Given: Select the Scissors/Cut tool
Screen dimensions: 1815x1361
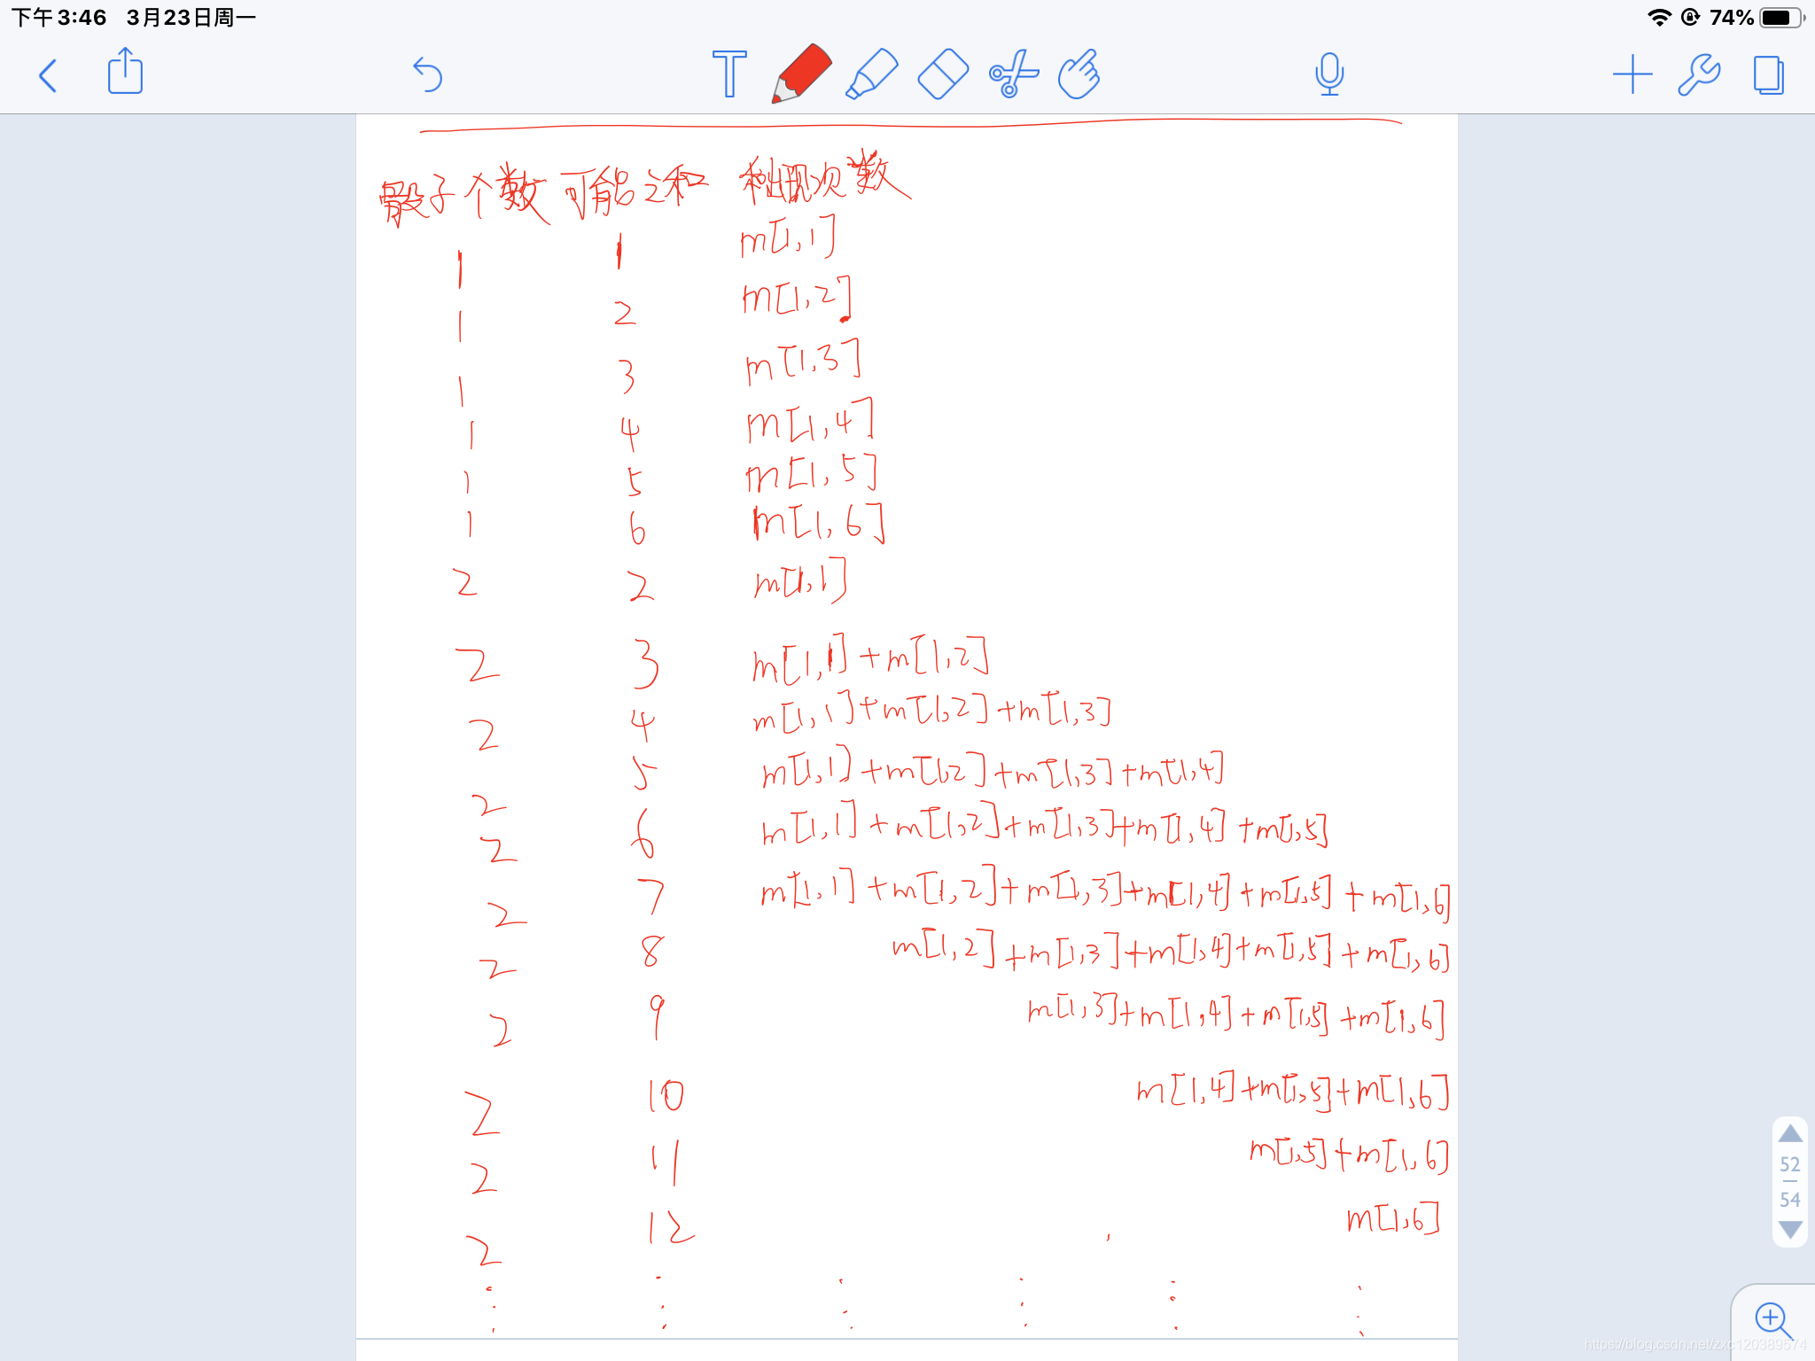Looking at the screenshot, I should pos(1013,73).
